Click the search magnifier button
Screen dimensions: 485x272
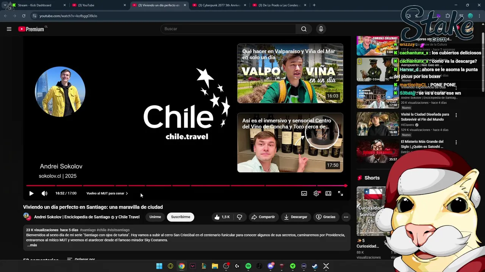coord(304,29)
